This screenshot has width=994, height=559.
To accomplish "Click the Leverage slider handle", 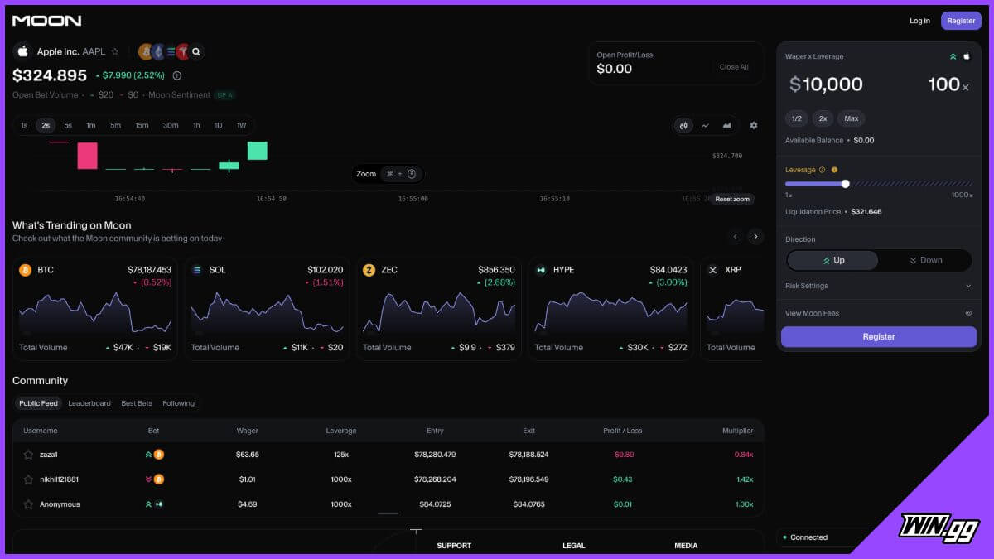I will coord(845,184).
